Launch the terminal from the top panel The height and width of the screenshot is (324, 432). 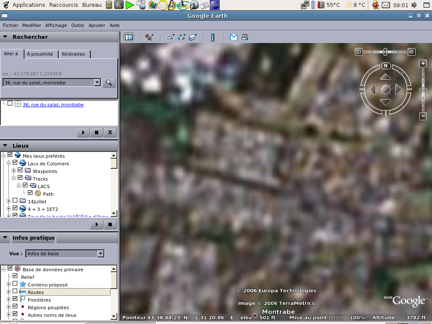pos(119,5)
